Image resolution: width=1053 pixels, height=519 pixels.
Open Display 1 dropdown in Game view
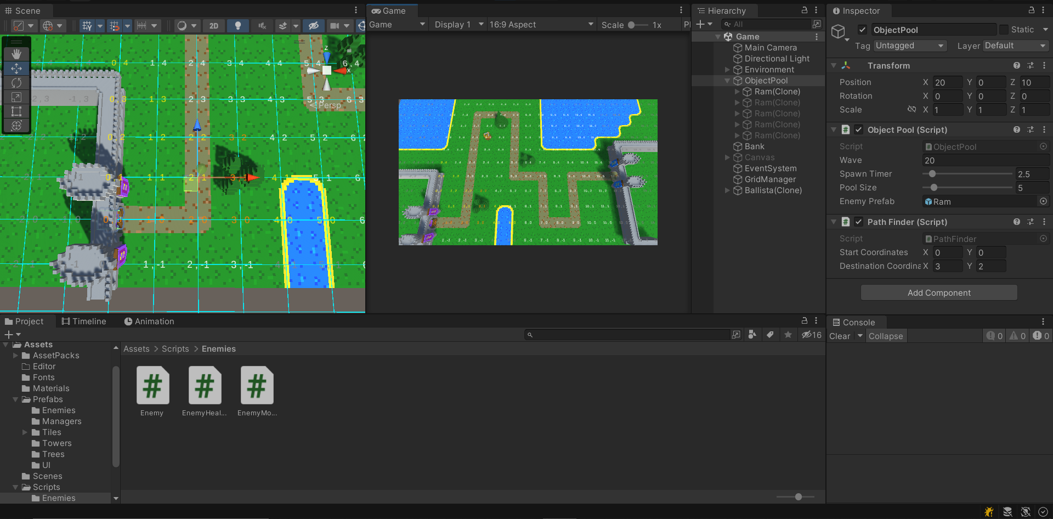tap(458, 25)
